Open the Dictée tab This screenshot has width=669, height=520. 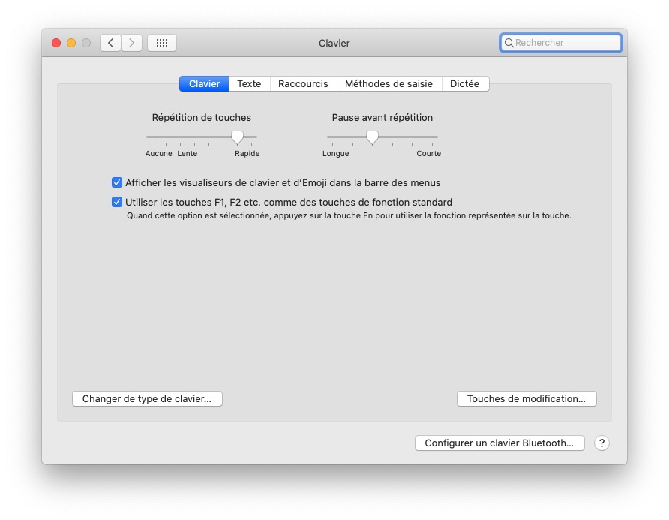click(x=465, y=84)
